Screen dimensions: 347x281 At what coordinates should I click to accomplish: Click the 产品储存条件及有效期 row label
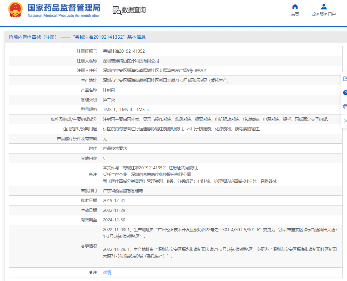point(77,139)
